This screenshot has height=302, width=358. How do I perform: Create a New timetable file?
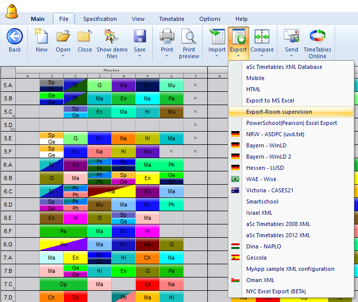tap(41, 37)
